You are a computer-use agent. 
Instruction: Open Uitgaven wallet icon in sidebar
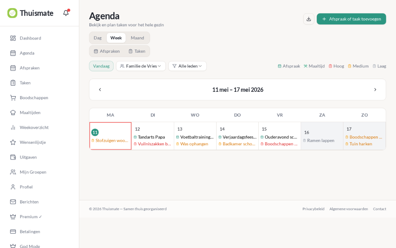[x=13, y=157]
